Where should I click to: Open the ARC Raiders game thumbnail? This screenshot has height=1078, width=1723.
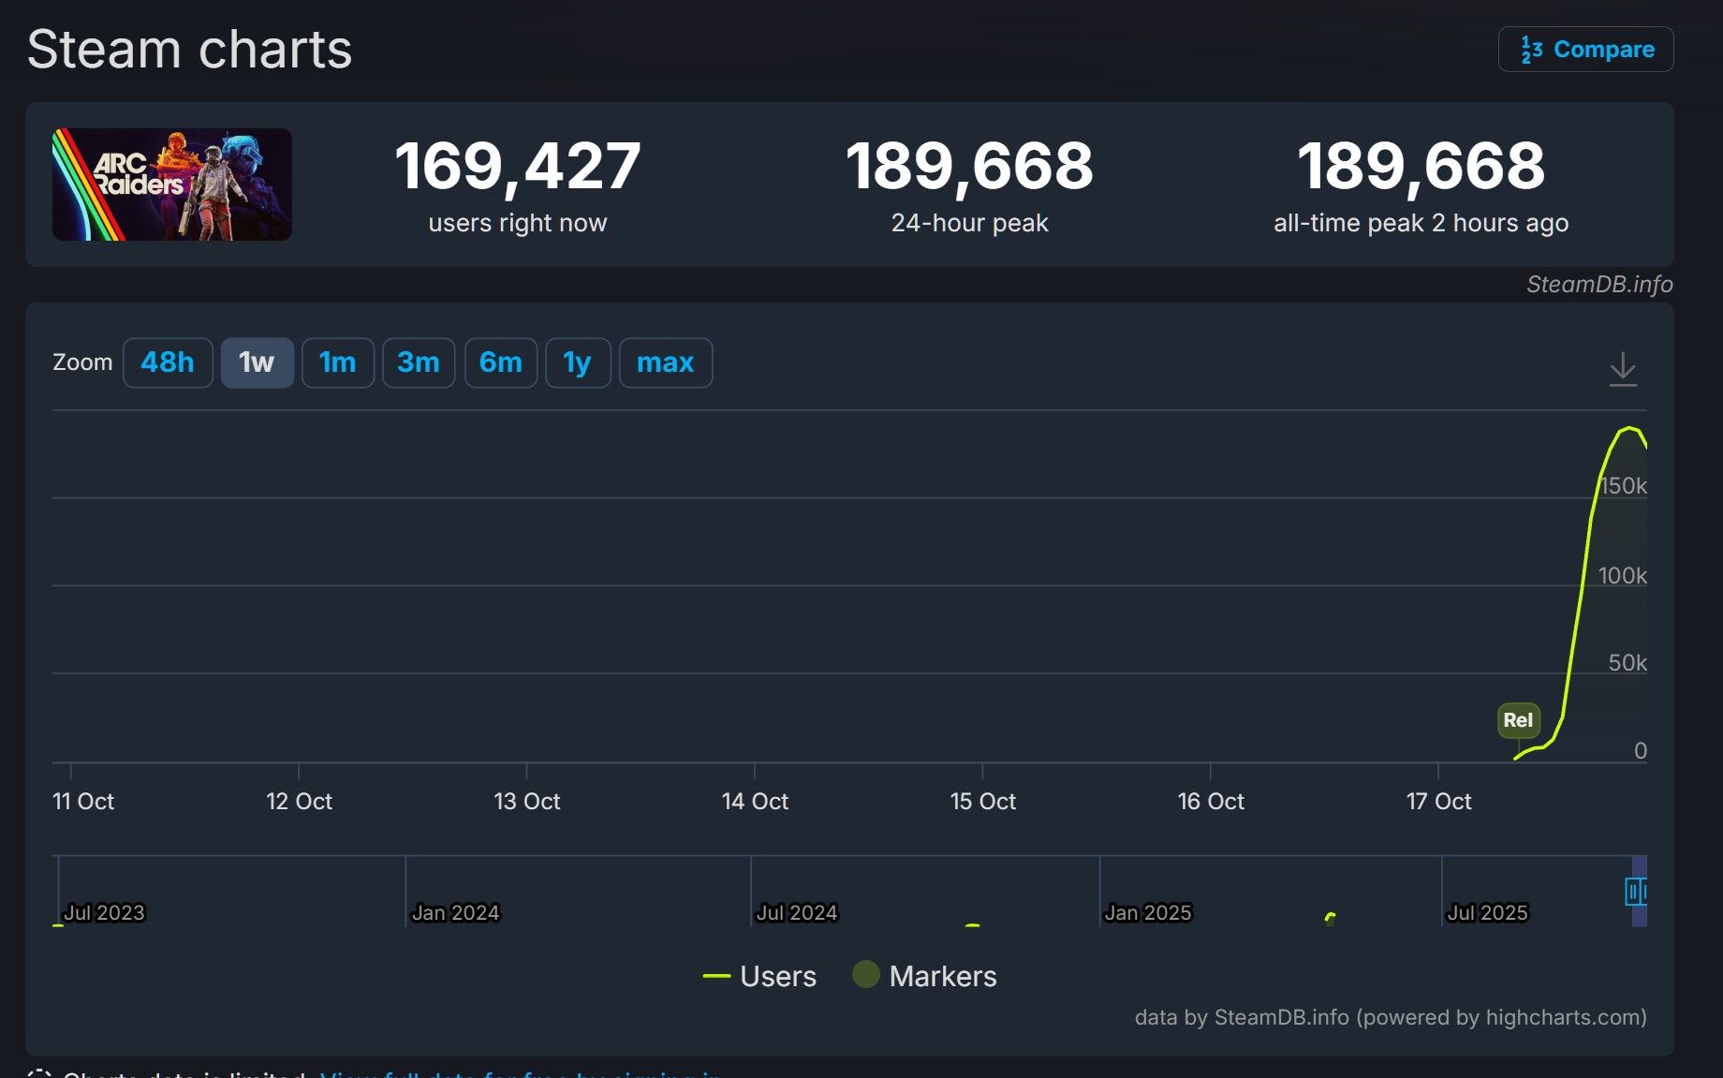[x=171, y=185]
